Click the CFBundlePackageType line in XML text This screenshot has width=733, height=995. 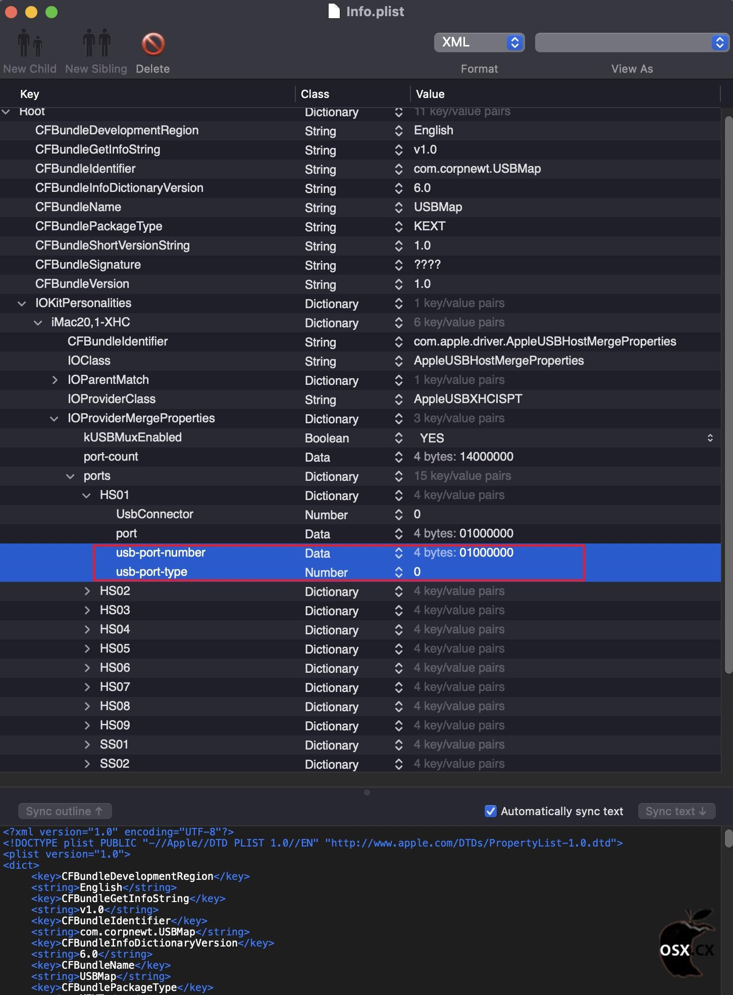point(122,987)
